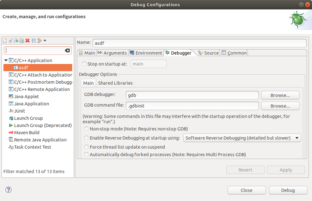The height and width of the screenshot is (201, 312).
Task: Click the export launch configuration icon
Action: [x=16, y=41]
